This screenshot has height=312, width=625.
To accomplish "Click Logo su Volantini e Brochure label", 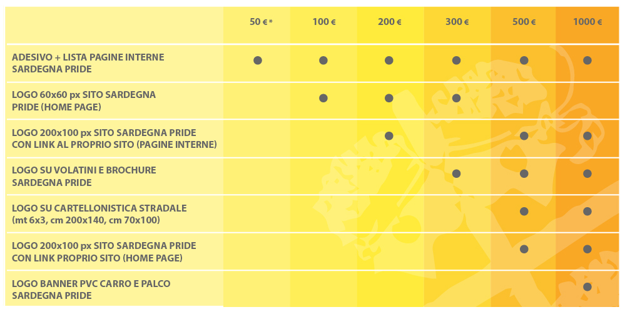I will (x=84, y=176).
